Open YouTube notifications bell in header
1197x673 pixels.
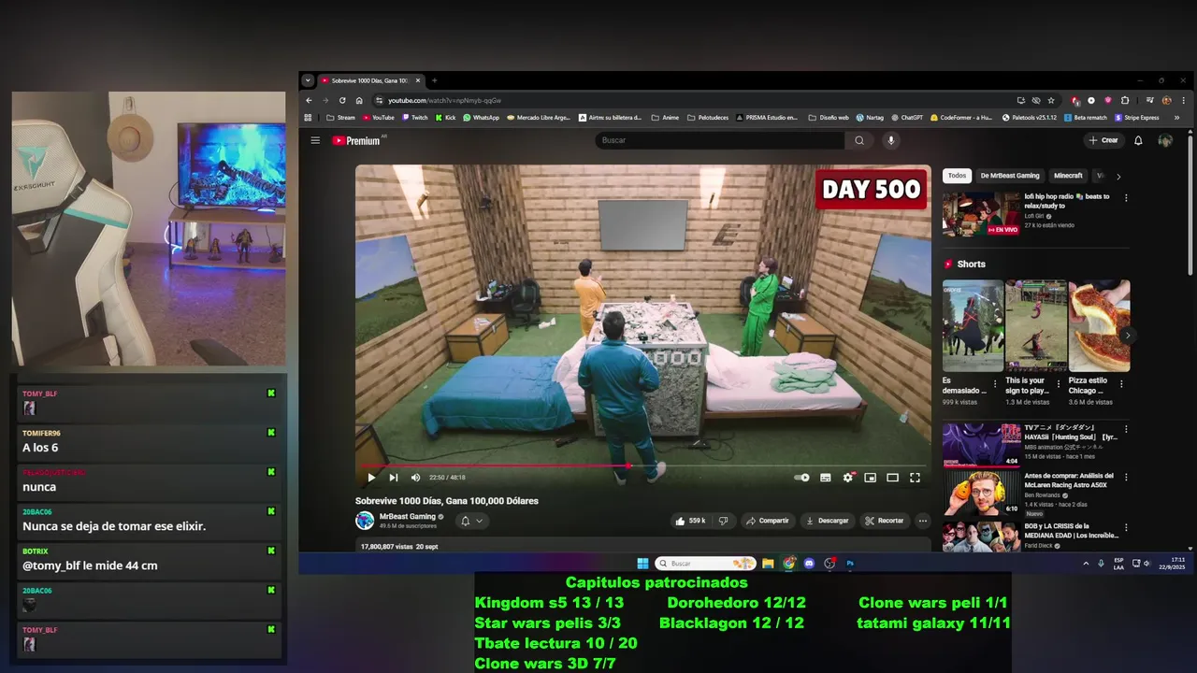point(1138,140)
